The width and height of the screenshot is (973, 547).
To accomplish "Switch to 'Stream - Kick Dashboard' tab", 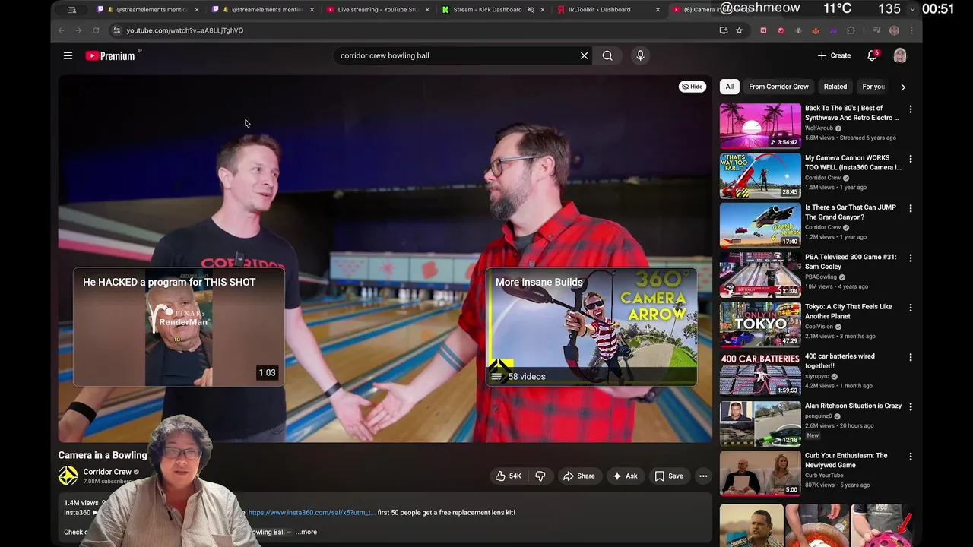I will pos(487,10).
